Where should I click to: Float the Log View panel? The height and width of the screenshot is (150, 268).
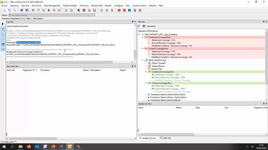(132, 22)
